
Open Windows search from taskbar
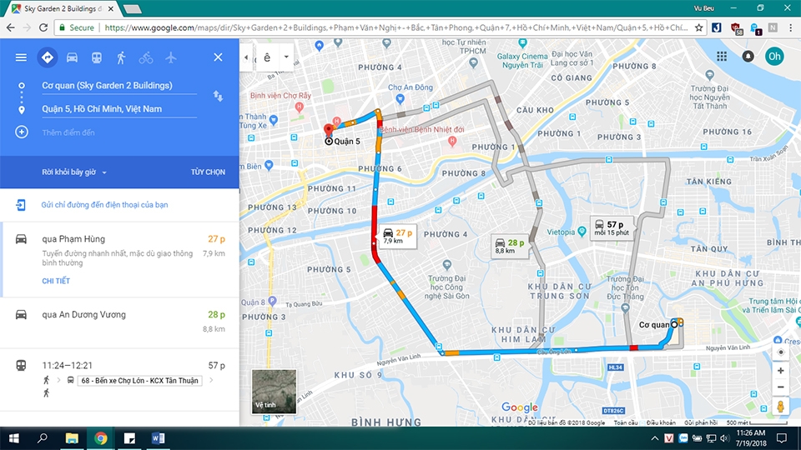(43, 438)
